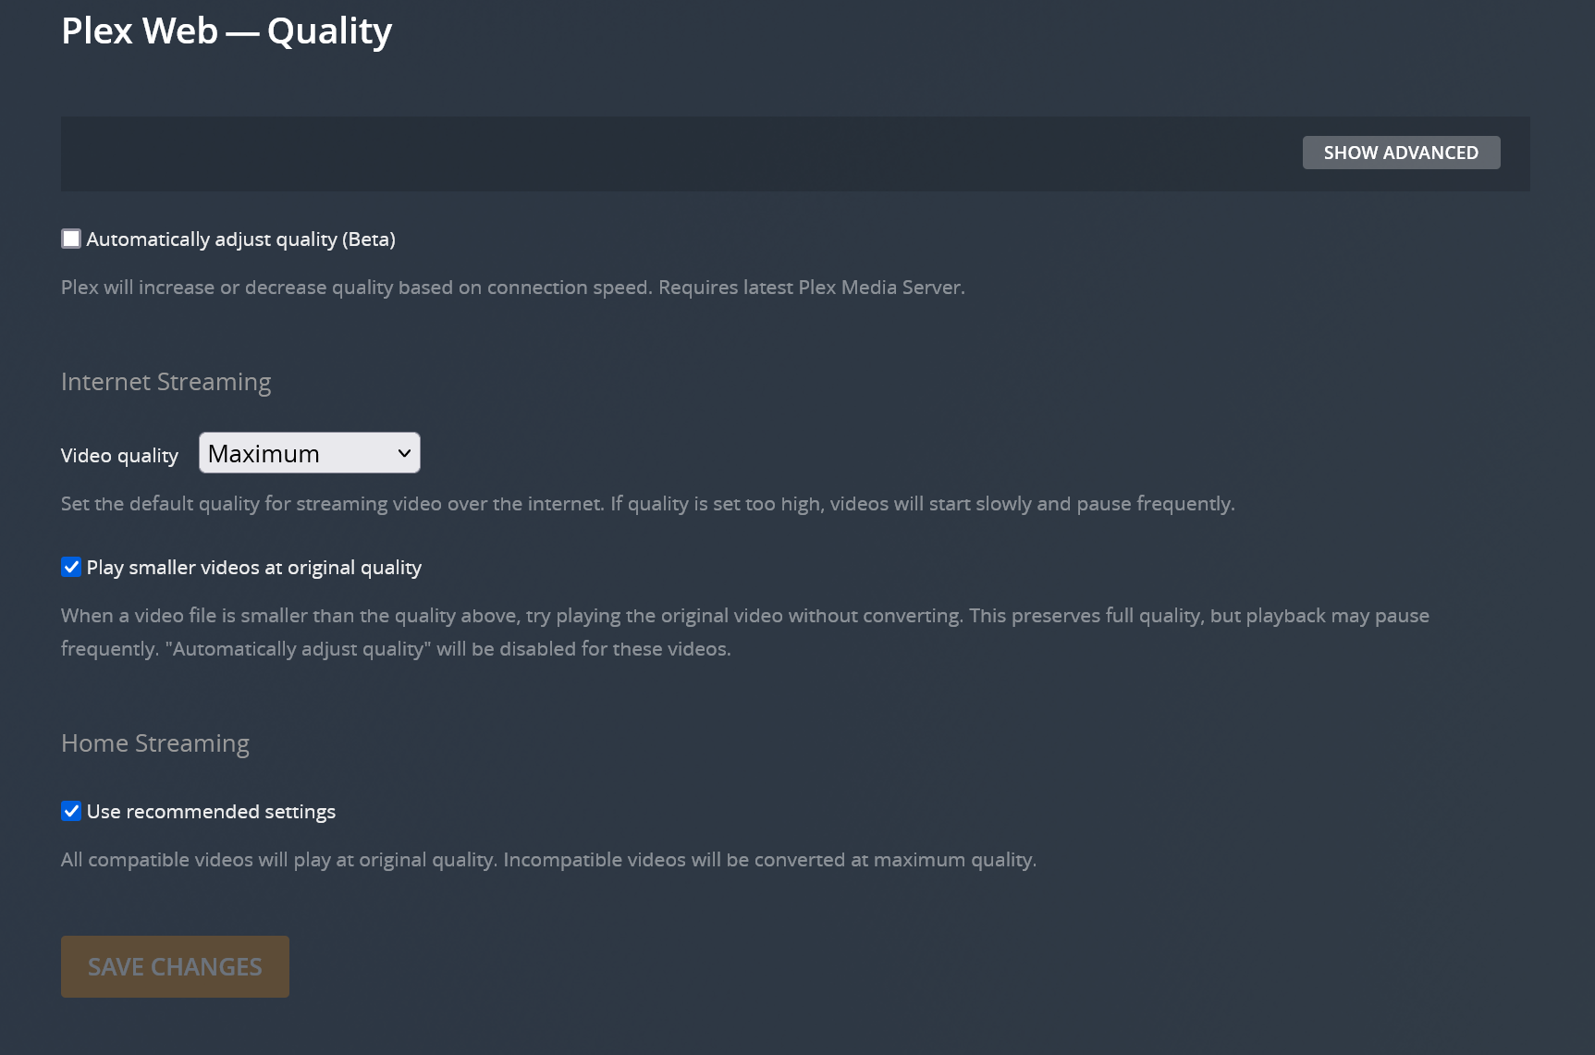Click the "Play smaller videos at original quality" label
Screen dimensions: 1595x1055
253,568
